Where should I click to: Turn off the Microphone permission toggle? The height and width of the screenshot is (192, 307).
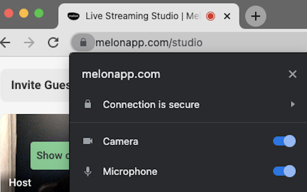(x=284, y=171)
